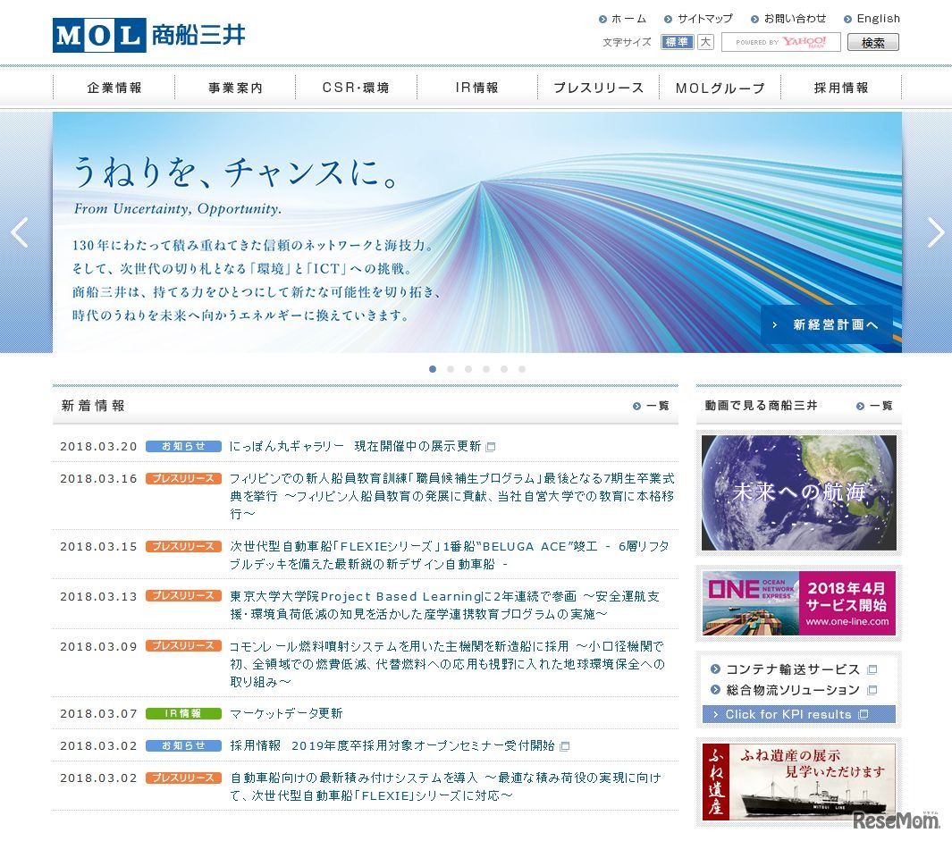
Task: Click the MOL 商船三井 logo
Action: (x=148, y=35)
